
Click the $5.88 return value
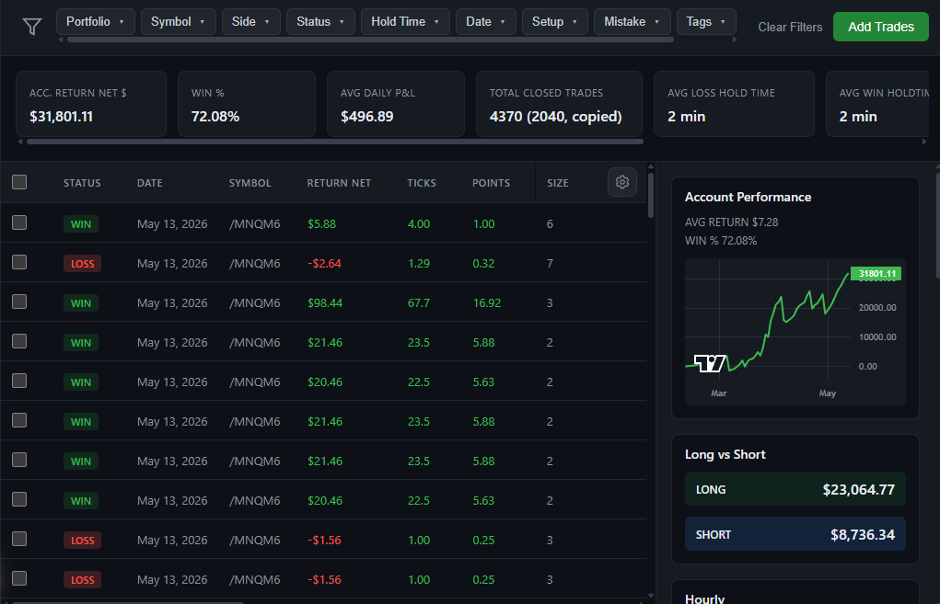tap(322, 224)
